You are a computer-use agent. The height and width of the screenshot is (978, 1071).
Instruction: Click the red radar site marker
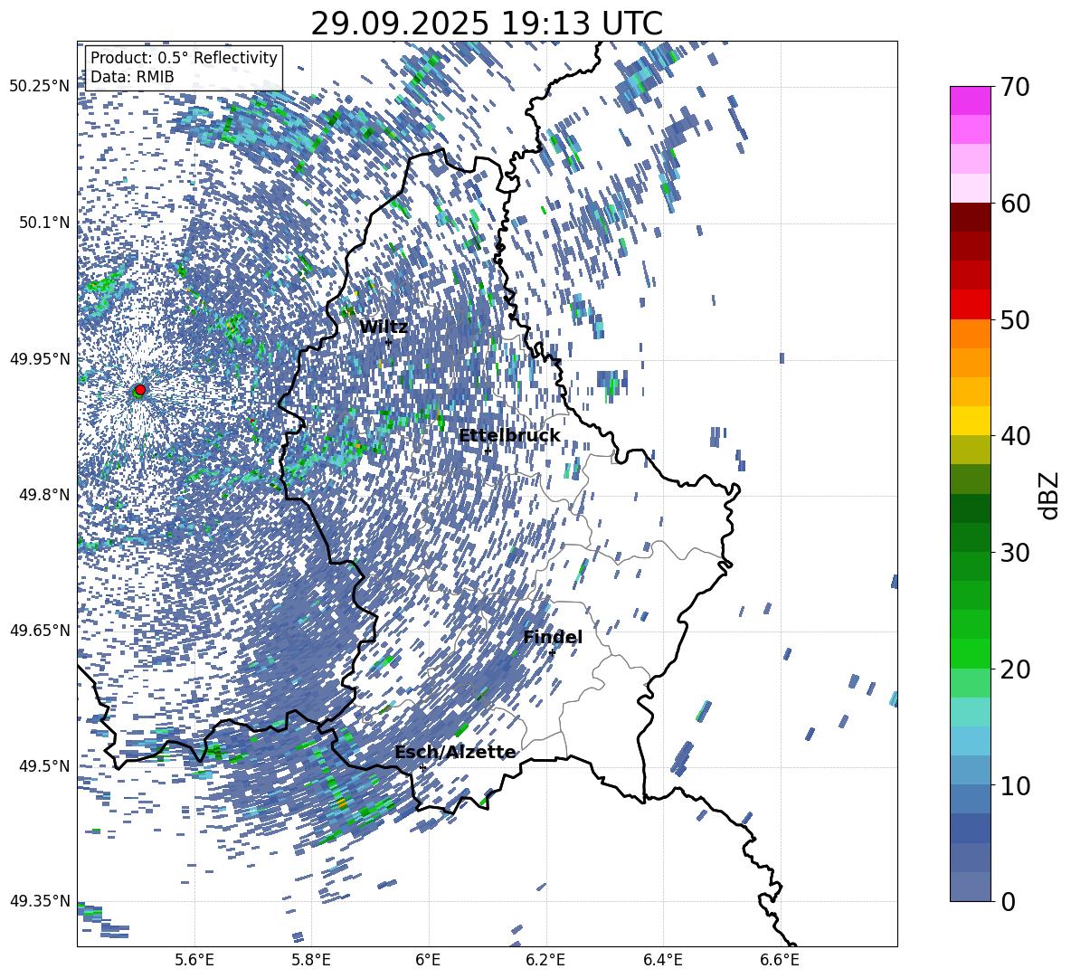click(x=140, y=390)
